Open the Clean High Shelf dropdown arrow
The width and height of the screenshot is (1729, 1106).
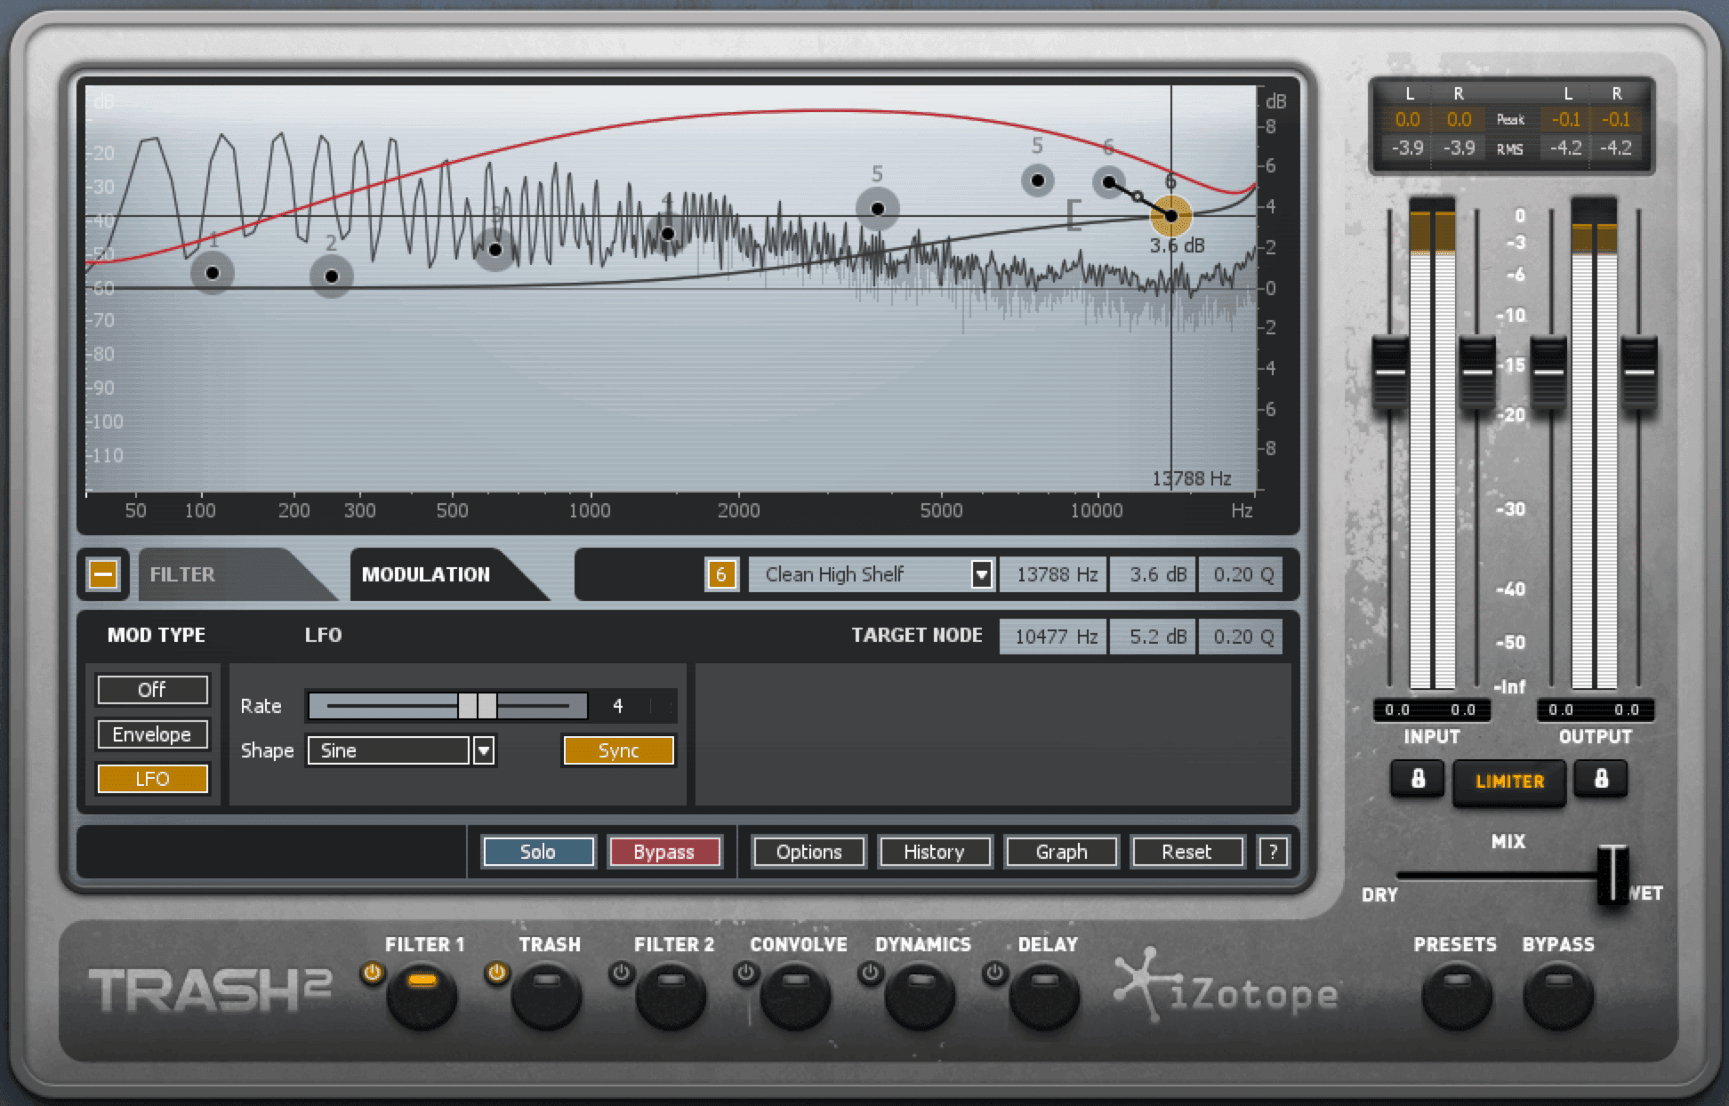coord(981,574)
